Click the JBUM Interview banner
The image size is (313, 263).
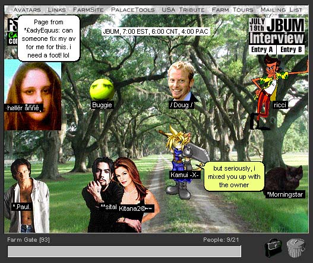click(x=277, y=31)
